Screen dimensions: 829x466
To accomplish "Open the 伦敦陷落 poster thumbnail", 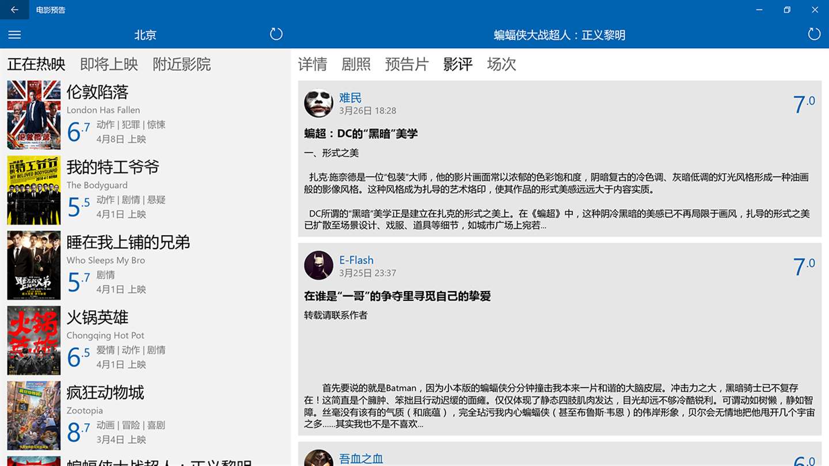I will [34, 115].
